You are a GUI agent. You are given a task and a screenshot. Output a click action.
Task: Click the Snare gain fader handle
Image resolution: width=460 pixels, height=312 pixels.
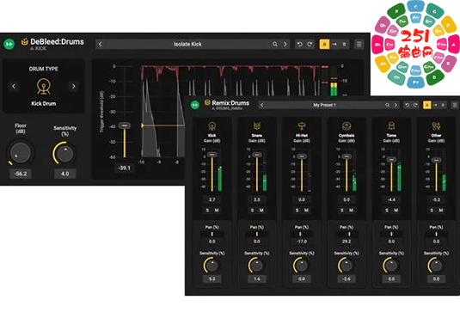coord(257,155)
